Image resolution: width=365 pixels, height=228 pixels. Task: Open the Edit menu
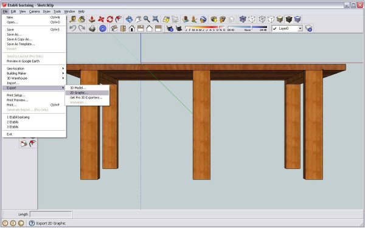[x=13, y=12]
